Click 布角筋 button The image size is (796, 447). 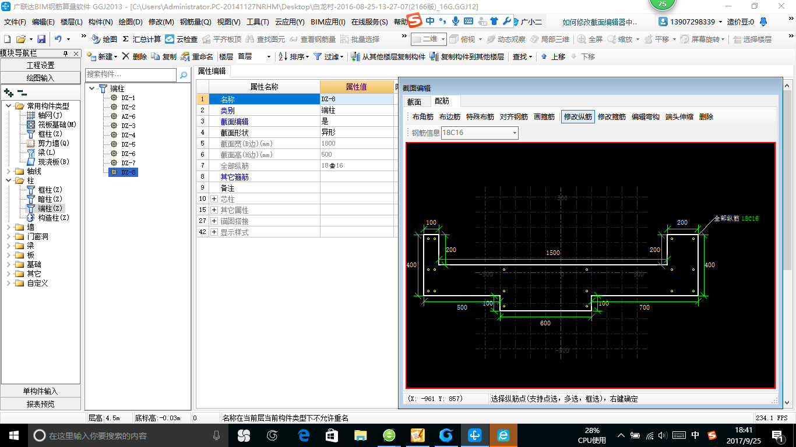coord(423,117)
